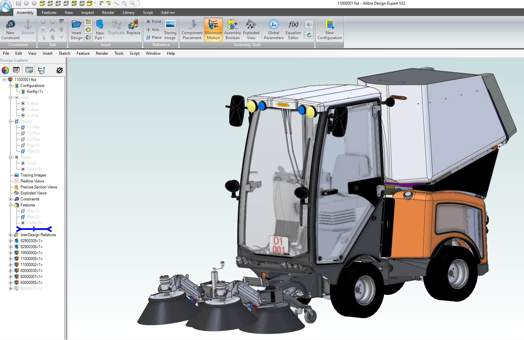
Task: Select Konfig<1> configuration in the tree
Action: pyautogui.click(x=35, y=92)
